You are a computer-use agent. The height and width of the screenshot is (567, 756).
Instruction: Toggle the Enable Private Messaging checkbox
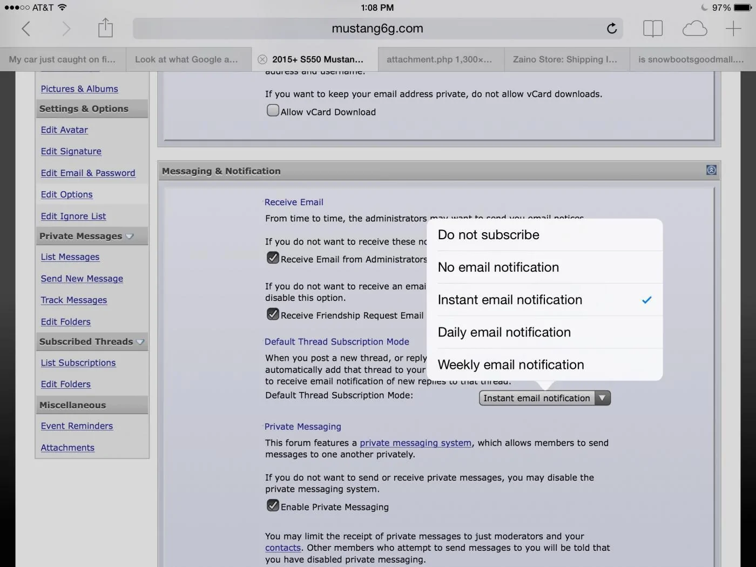click(273, 505)
